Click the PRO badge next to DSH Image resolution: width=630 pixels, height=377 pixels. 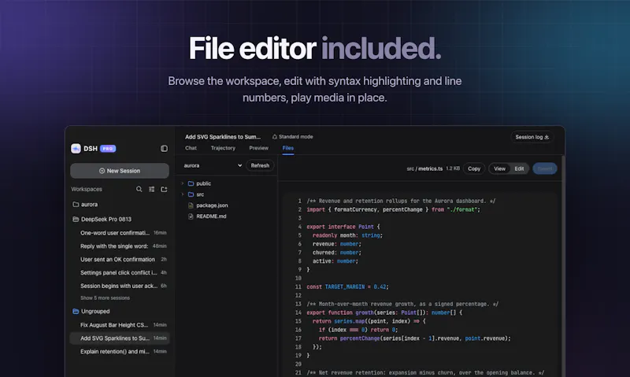click(x=108, y=149)
